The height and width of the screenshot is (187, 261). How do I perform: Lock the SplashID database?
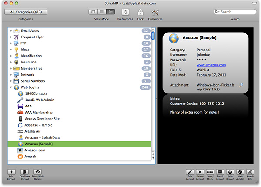[141, 12]
